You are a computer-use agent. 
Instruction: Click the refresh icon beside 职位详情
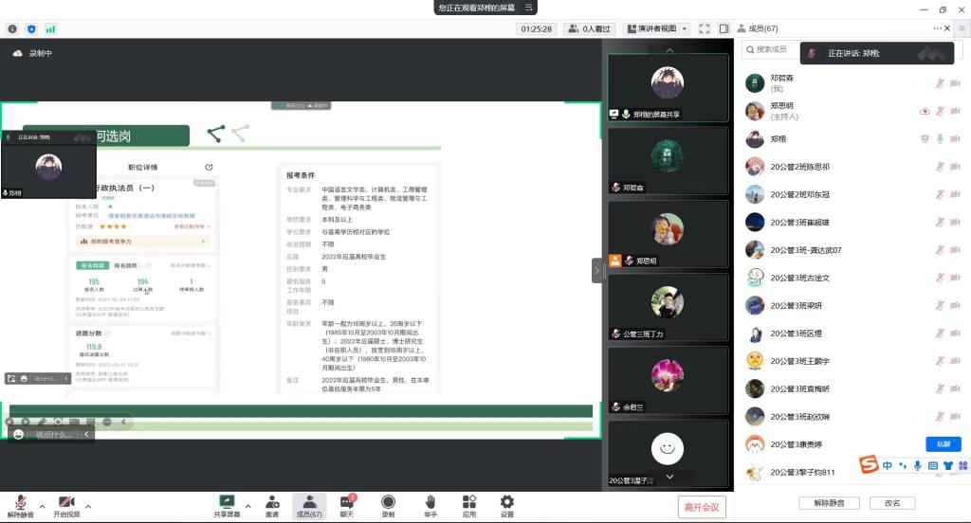[x=209, y=167]
